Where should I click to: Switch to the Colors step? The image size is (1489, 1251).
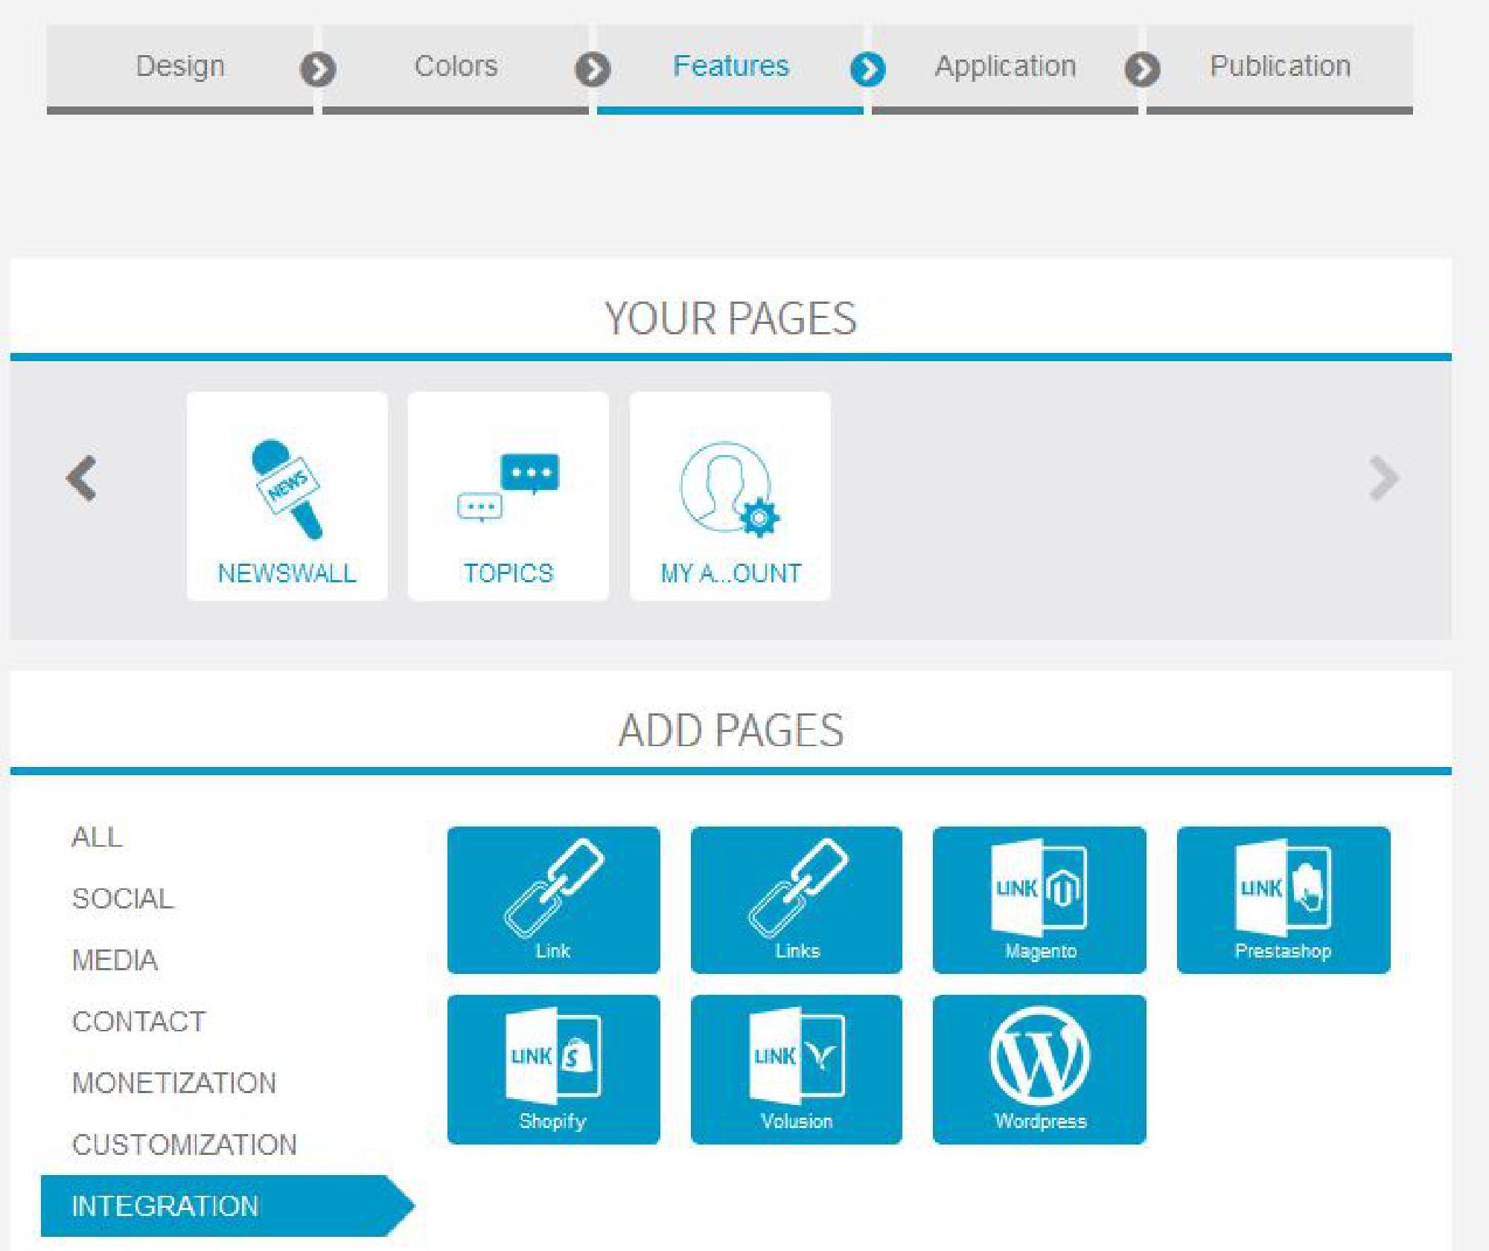click(x=456, y=66)
